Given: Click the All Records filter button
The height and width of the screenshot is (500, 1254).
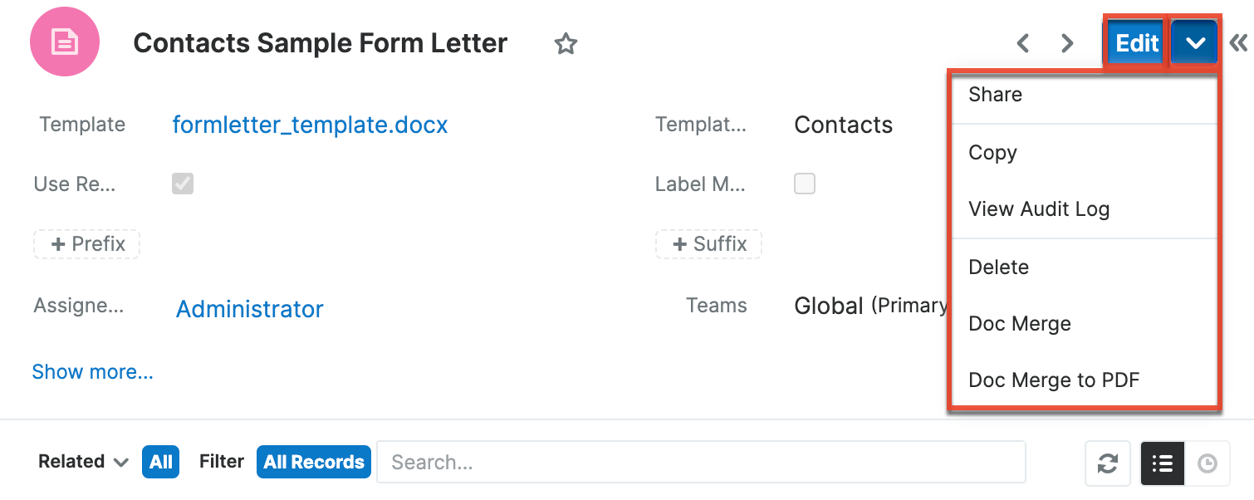Looking at the screenshot, I should (313, 461).
